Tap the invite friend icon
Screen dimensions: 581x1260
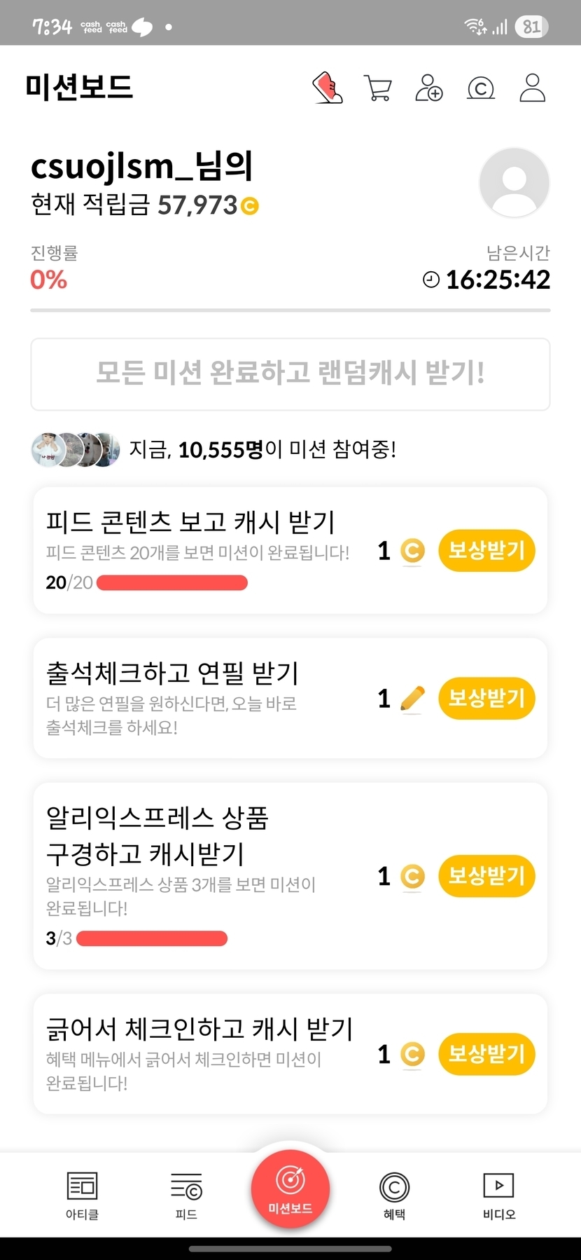[428, 88]
